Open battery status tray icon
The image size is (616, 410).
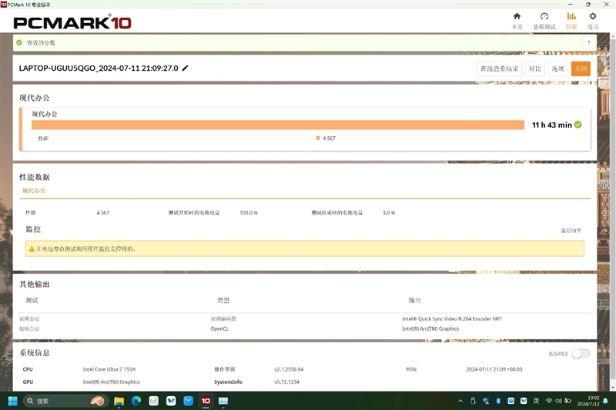coord(567,401)
